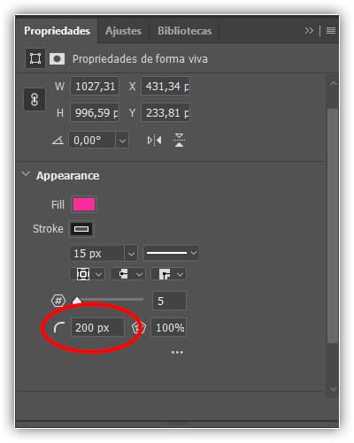Open the panel hamburger menu
Image resolution: width=354 pixels, height=443 pixels.
pos(331,30)
